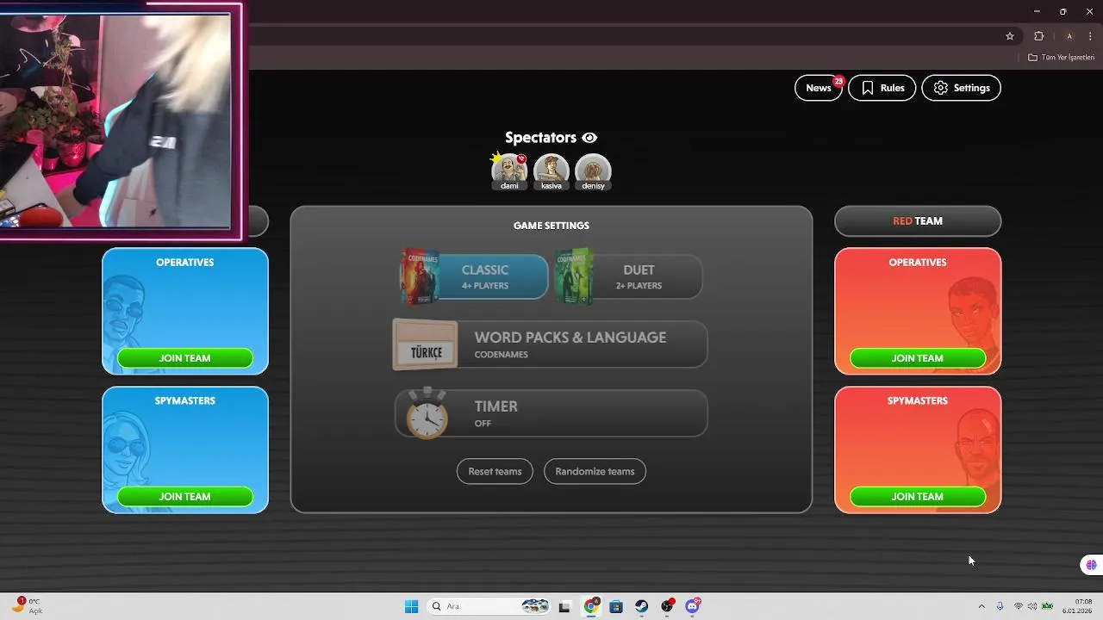This screenshot has width=1103, height=620.
Task: Open the Timer setting
Action: pyautogui.click(x=551, y=413)
